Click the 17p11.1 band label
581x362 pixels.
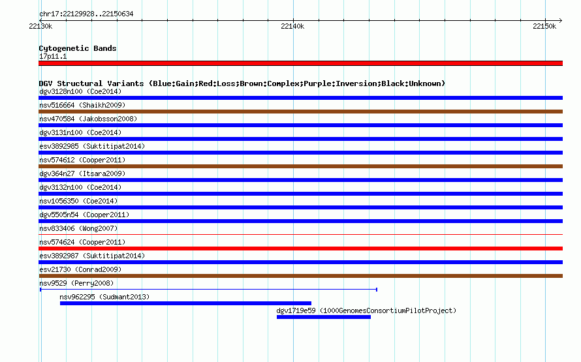click(x=53, y=56)
